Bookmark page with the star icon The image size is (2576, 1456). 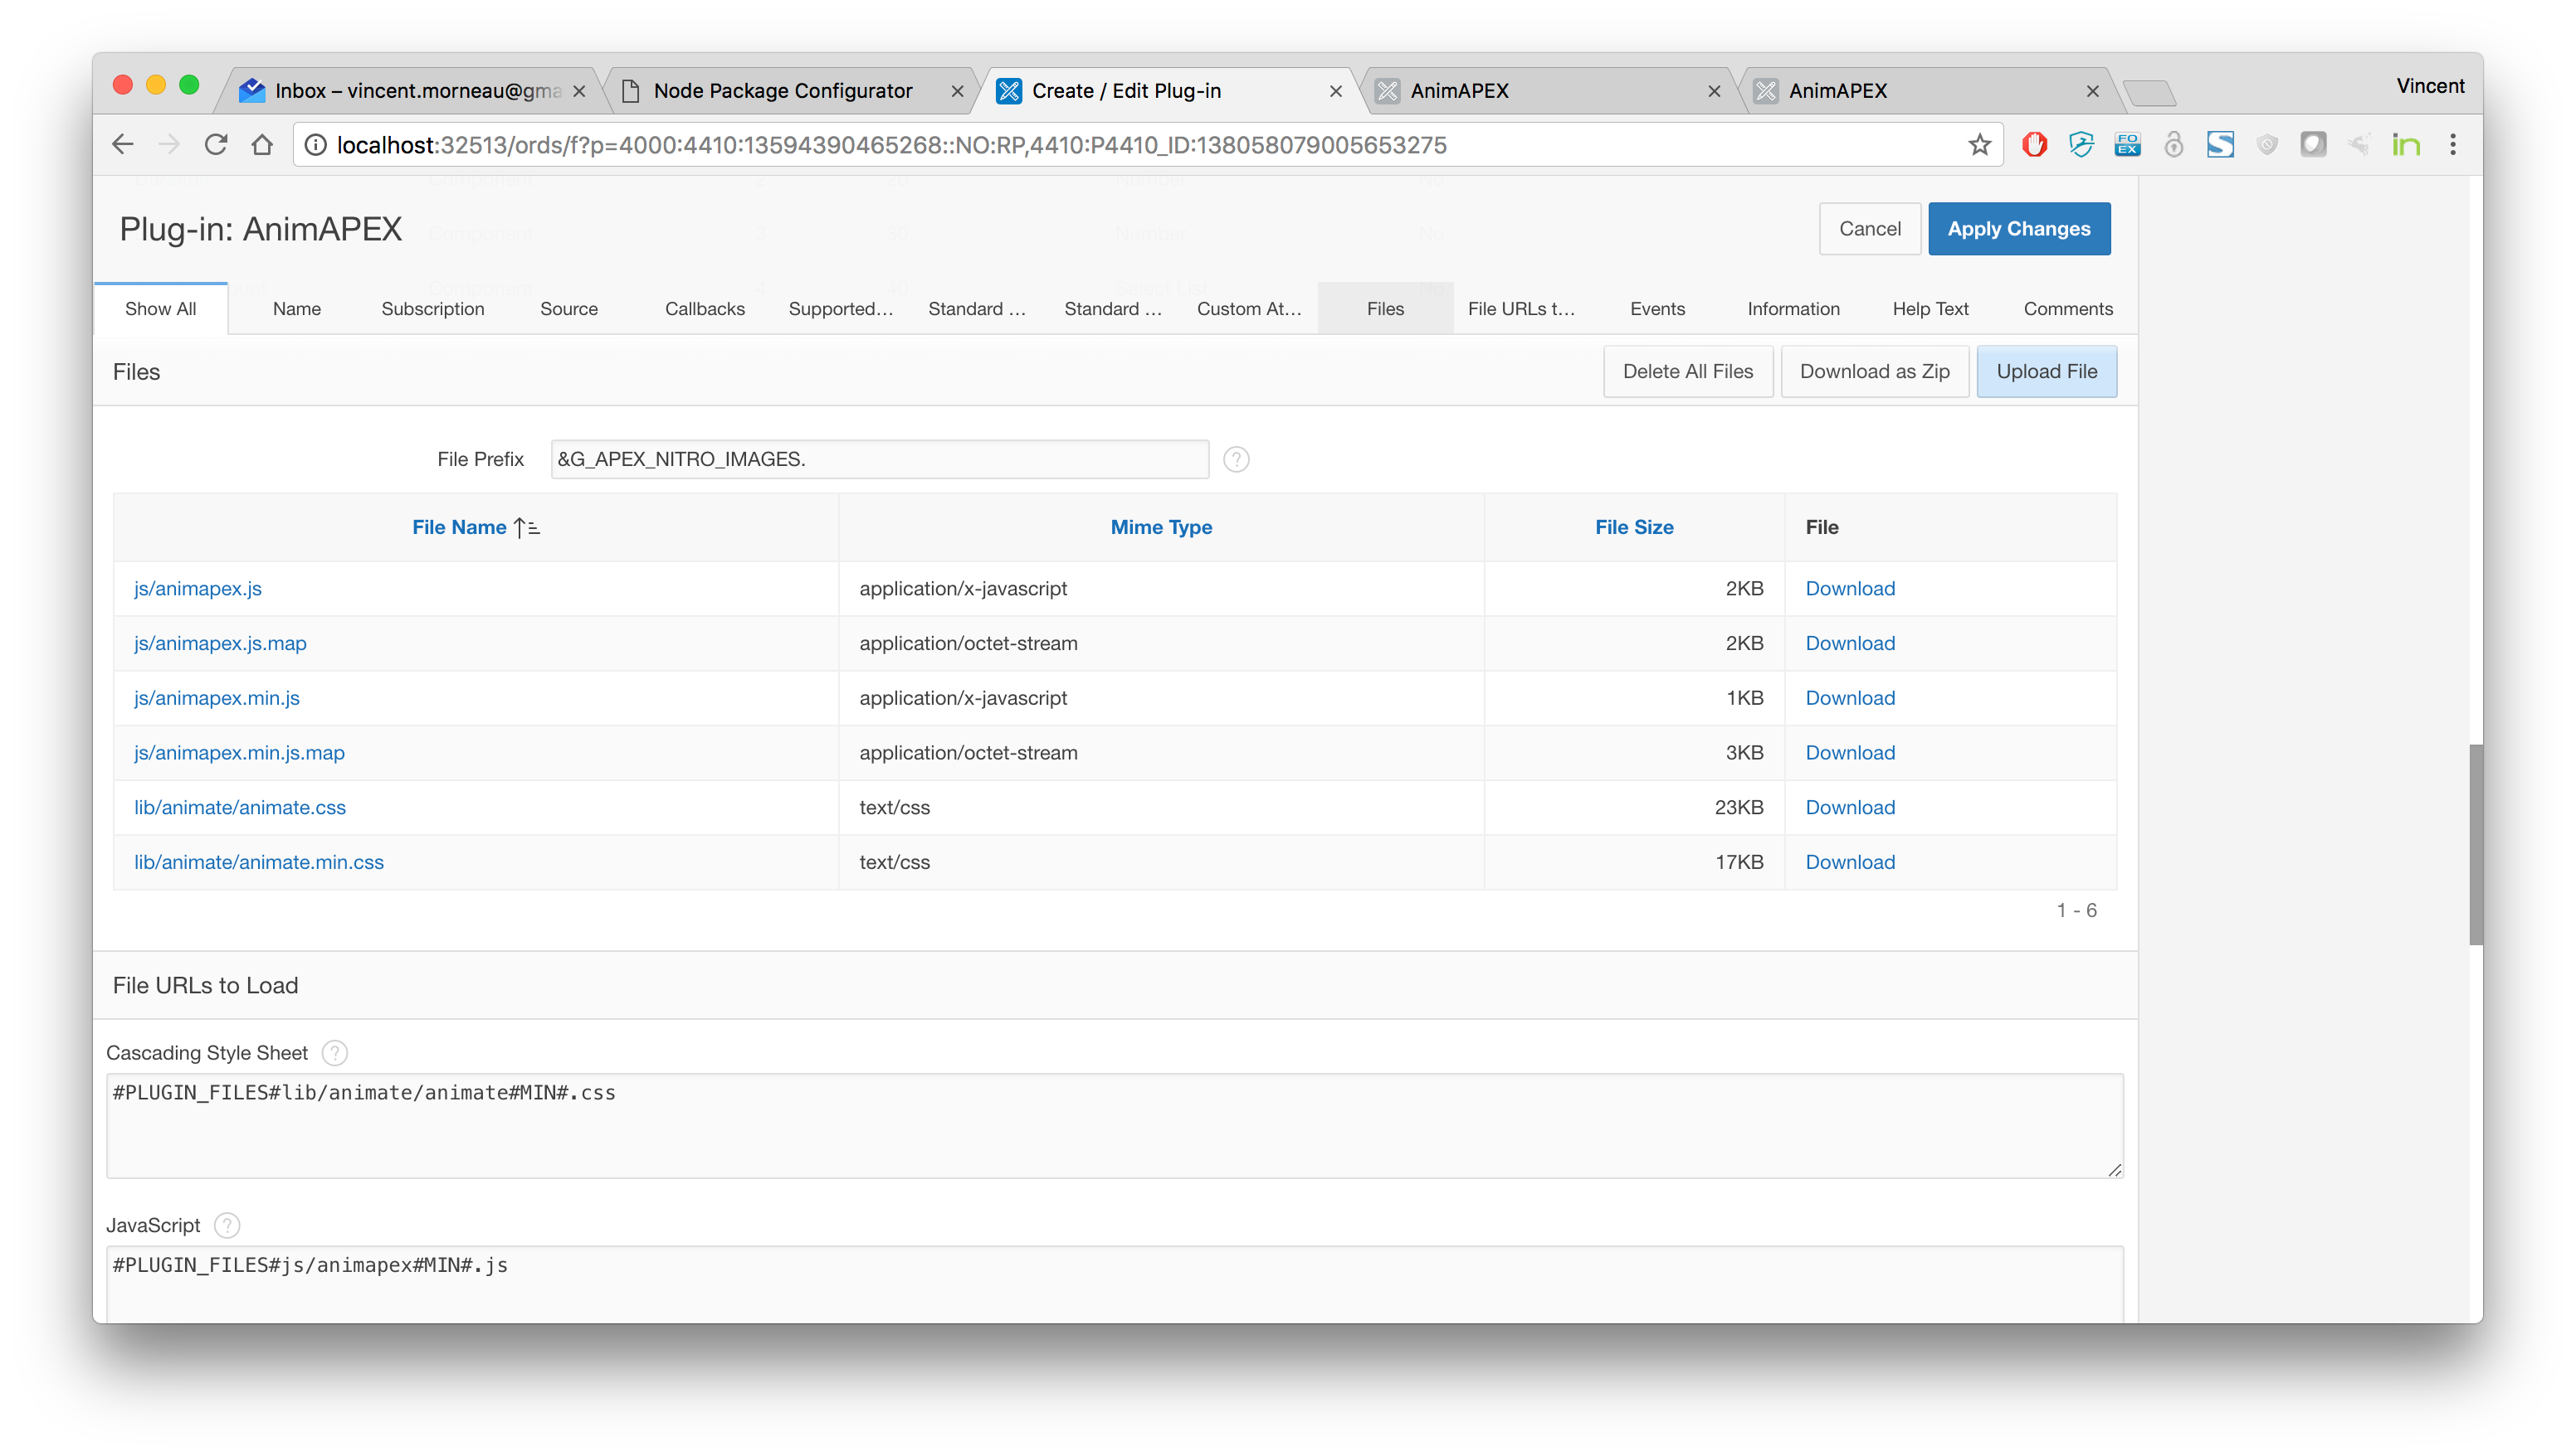(1978, 145)
